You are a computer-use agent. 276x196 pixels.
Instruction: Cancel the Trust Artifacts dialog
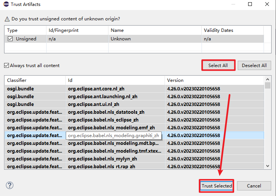click(254, 186)
